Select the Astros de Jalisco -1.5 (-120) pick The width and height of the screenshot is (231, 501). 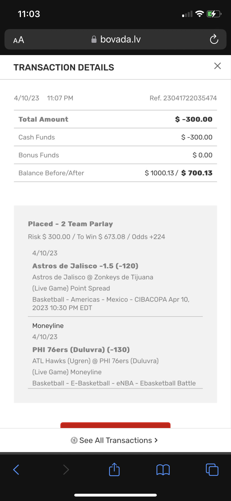85,266
